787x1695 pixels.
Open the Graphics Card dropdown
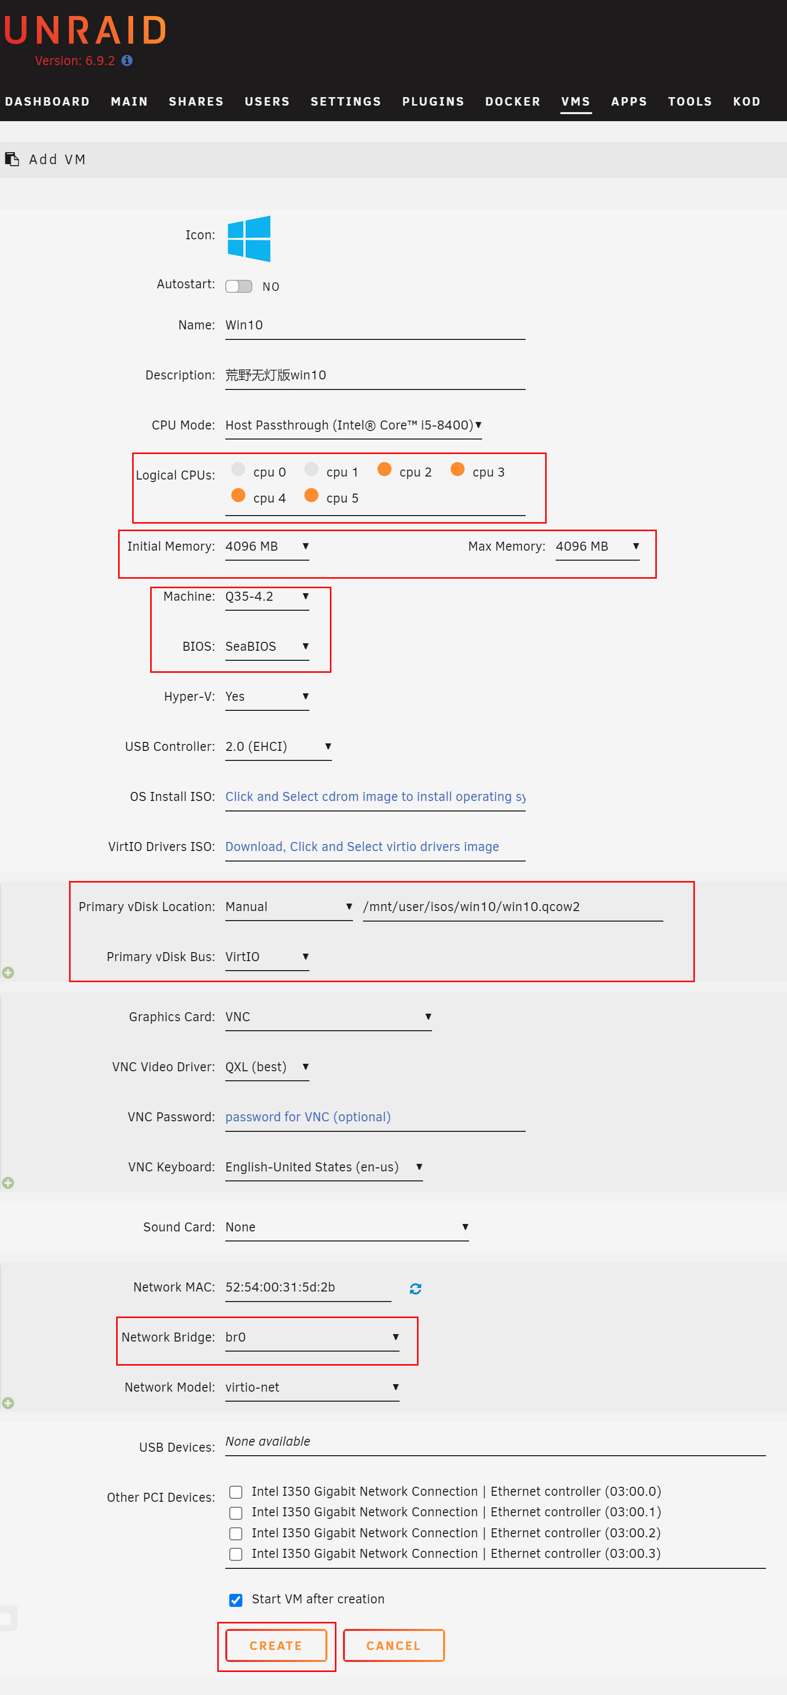click(x=328, y=1017)
